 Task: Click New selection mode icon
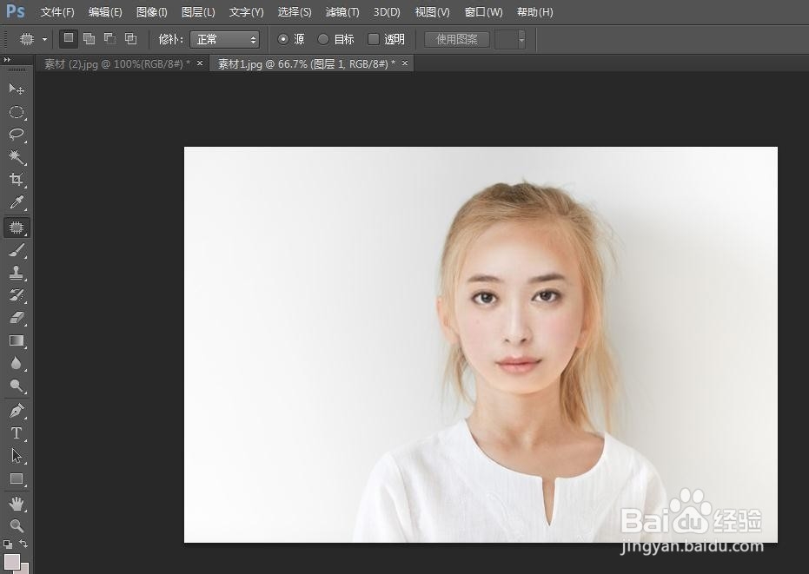pyautogui.click(x=69, y=39)
